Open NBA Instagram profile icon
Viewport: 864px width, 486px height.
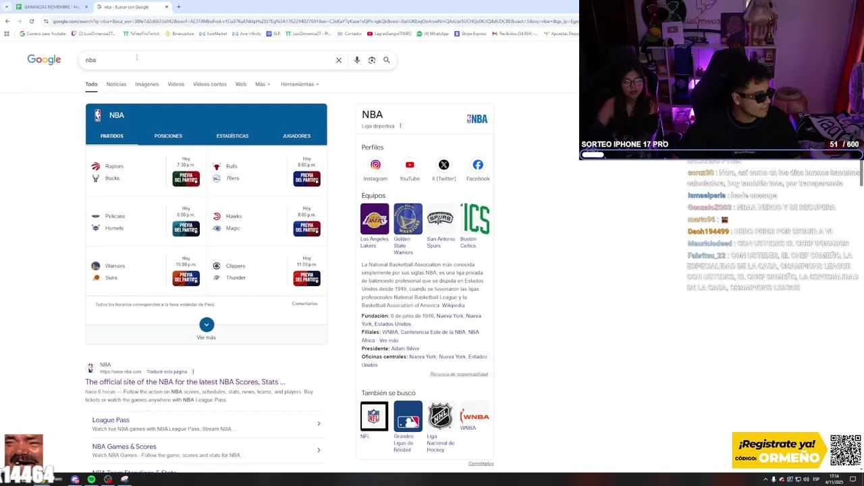click(375, 165)
